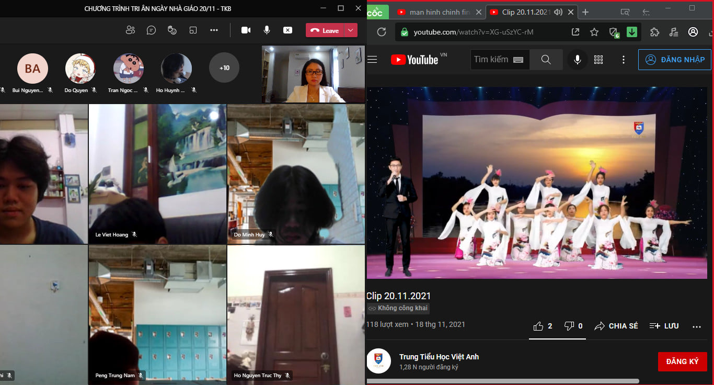This screenshot has height=385, width=714.
Task: Toggle the camera in the Teams meeting
Action: 246,30
